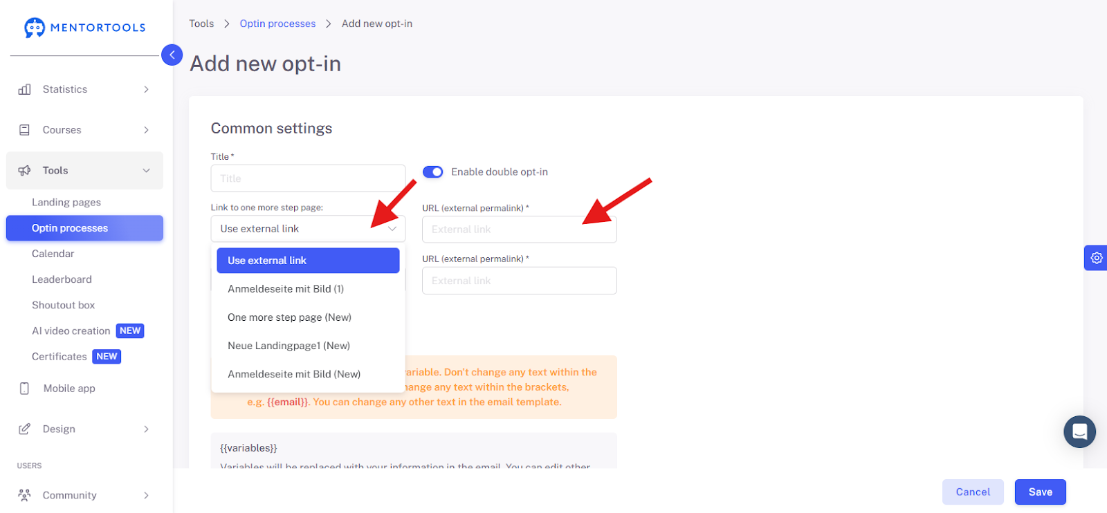Open the Link to one more step page dropdown
This screenshot has width=1107, height=513.
pyautogui.click(x=308, y=229)
